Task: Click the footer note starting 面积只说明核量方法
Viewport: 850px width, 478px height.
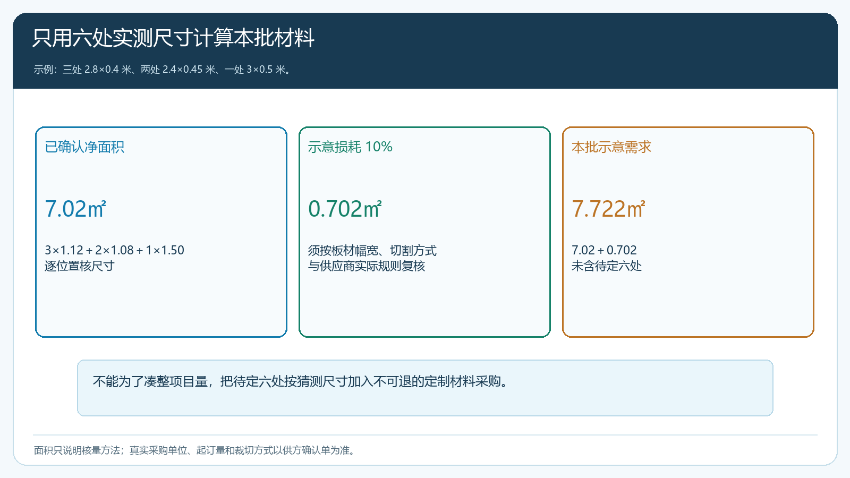Action: (194, 450)
